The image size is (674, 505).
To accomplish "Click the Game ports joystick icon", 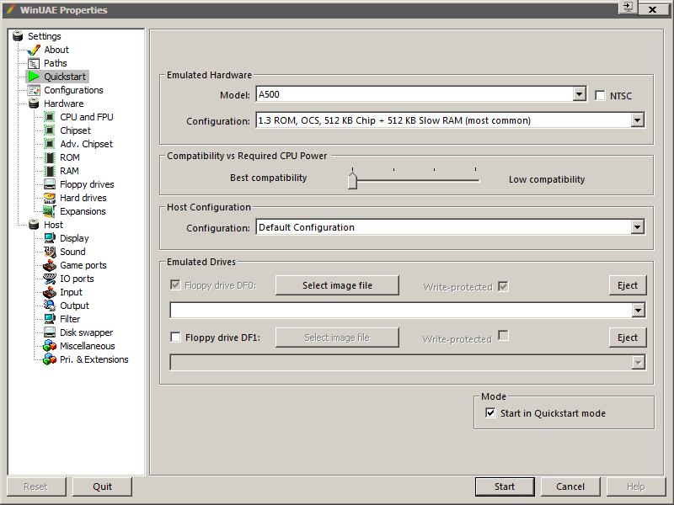I will coord(50,265).
